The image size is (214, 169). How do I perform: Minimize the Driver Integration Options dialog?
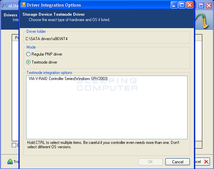[x=174, y=5]
